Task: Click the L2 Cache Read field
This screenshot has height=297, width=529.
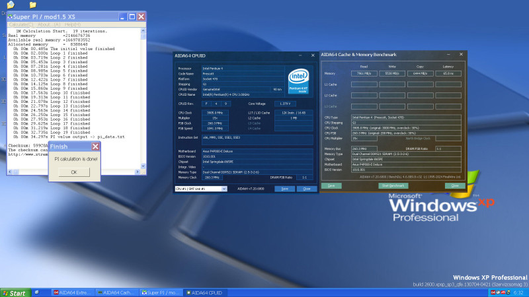Action: tap(364, 96)
